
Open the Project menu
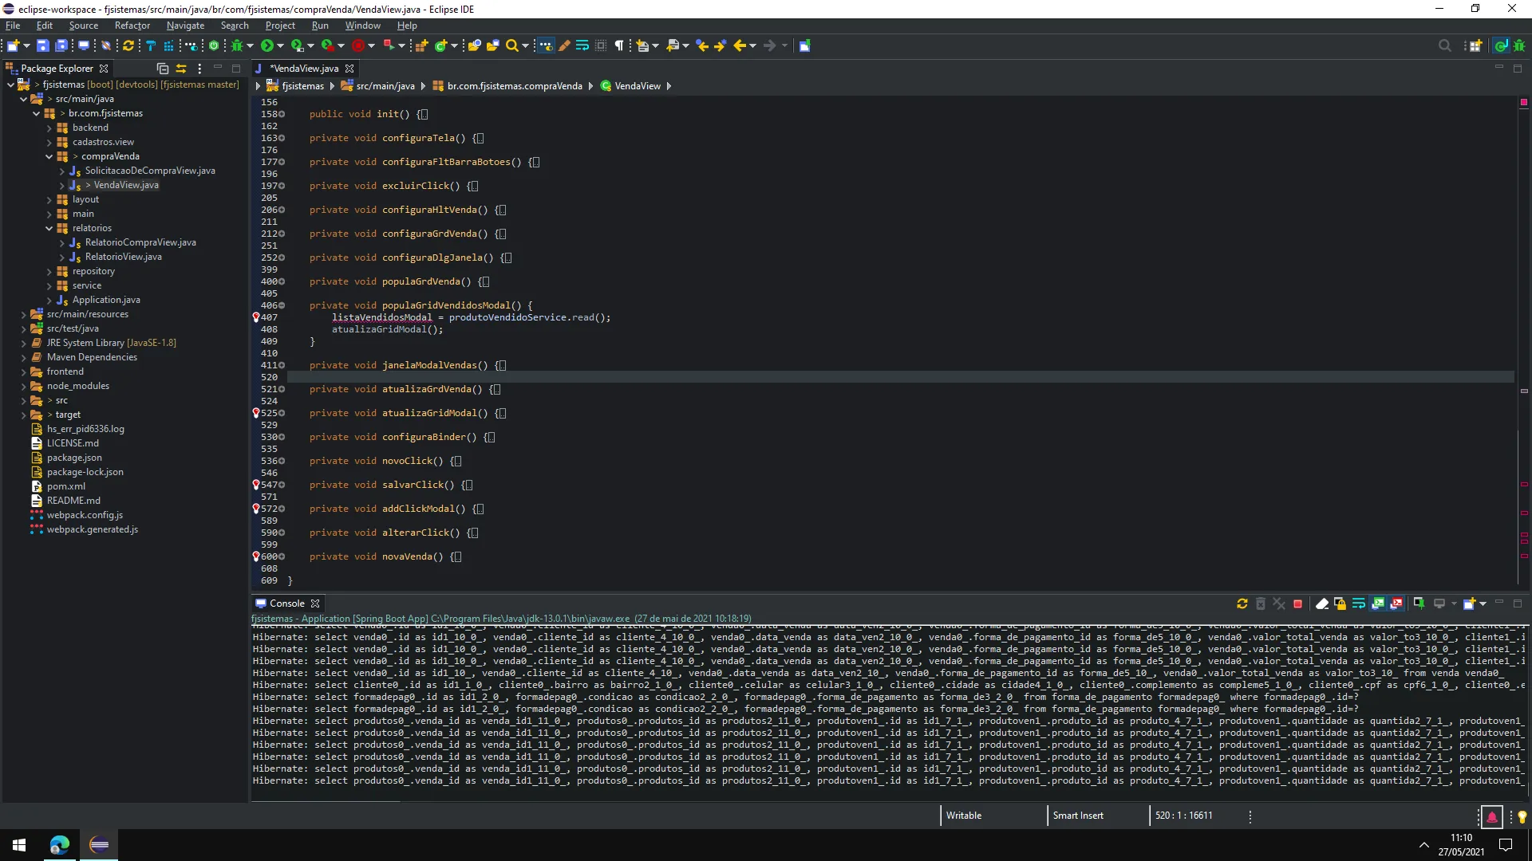tap(280, 26)
